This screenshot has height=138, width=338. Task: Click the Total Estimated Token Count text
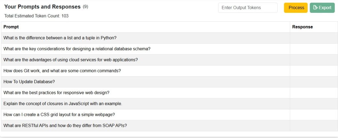(x=36, y=16)
